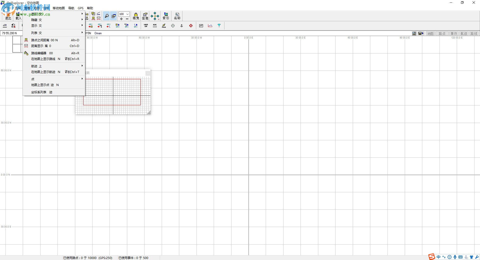Image resolution: width=480 pixels, height=260 pixels.
Task: Toggle the Sogou punctuation mode icon
Action: click(444, 257)
